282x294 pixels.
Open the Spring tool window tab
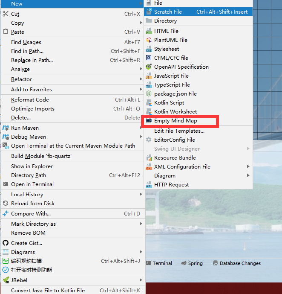click(192, 263)
